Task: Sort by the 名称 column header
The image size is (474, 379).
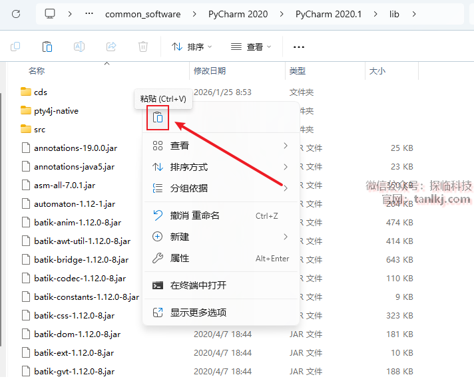Action: pyautogui.click(x=37, y=70)
